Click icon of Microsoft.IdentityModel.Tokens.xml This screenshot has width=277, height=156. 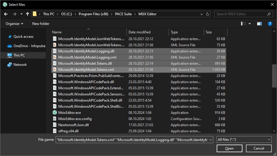click(55, 70)
